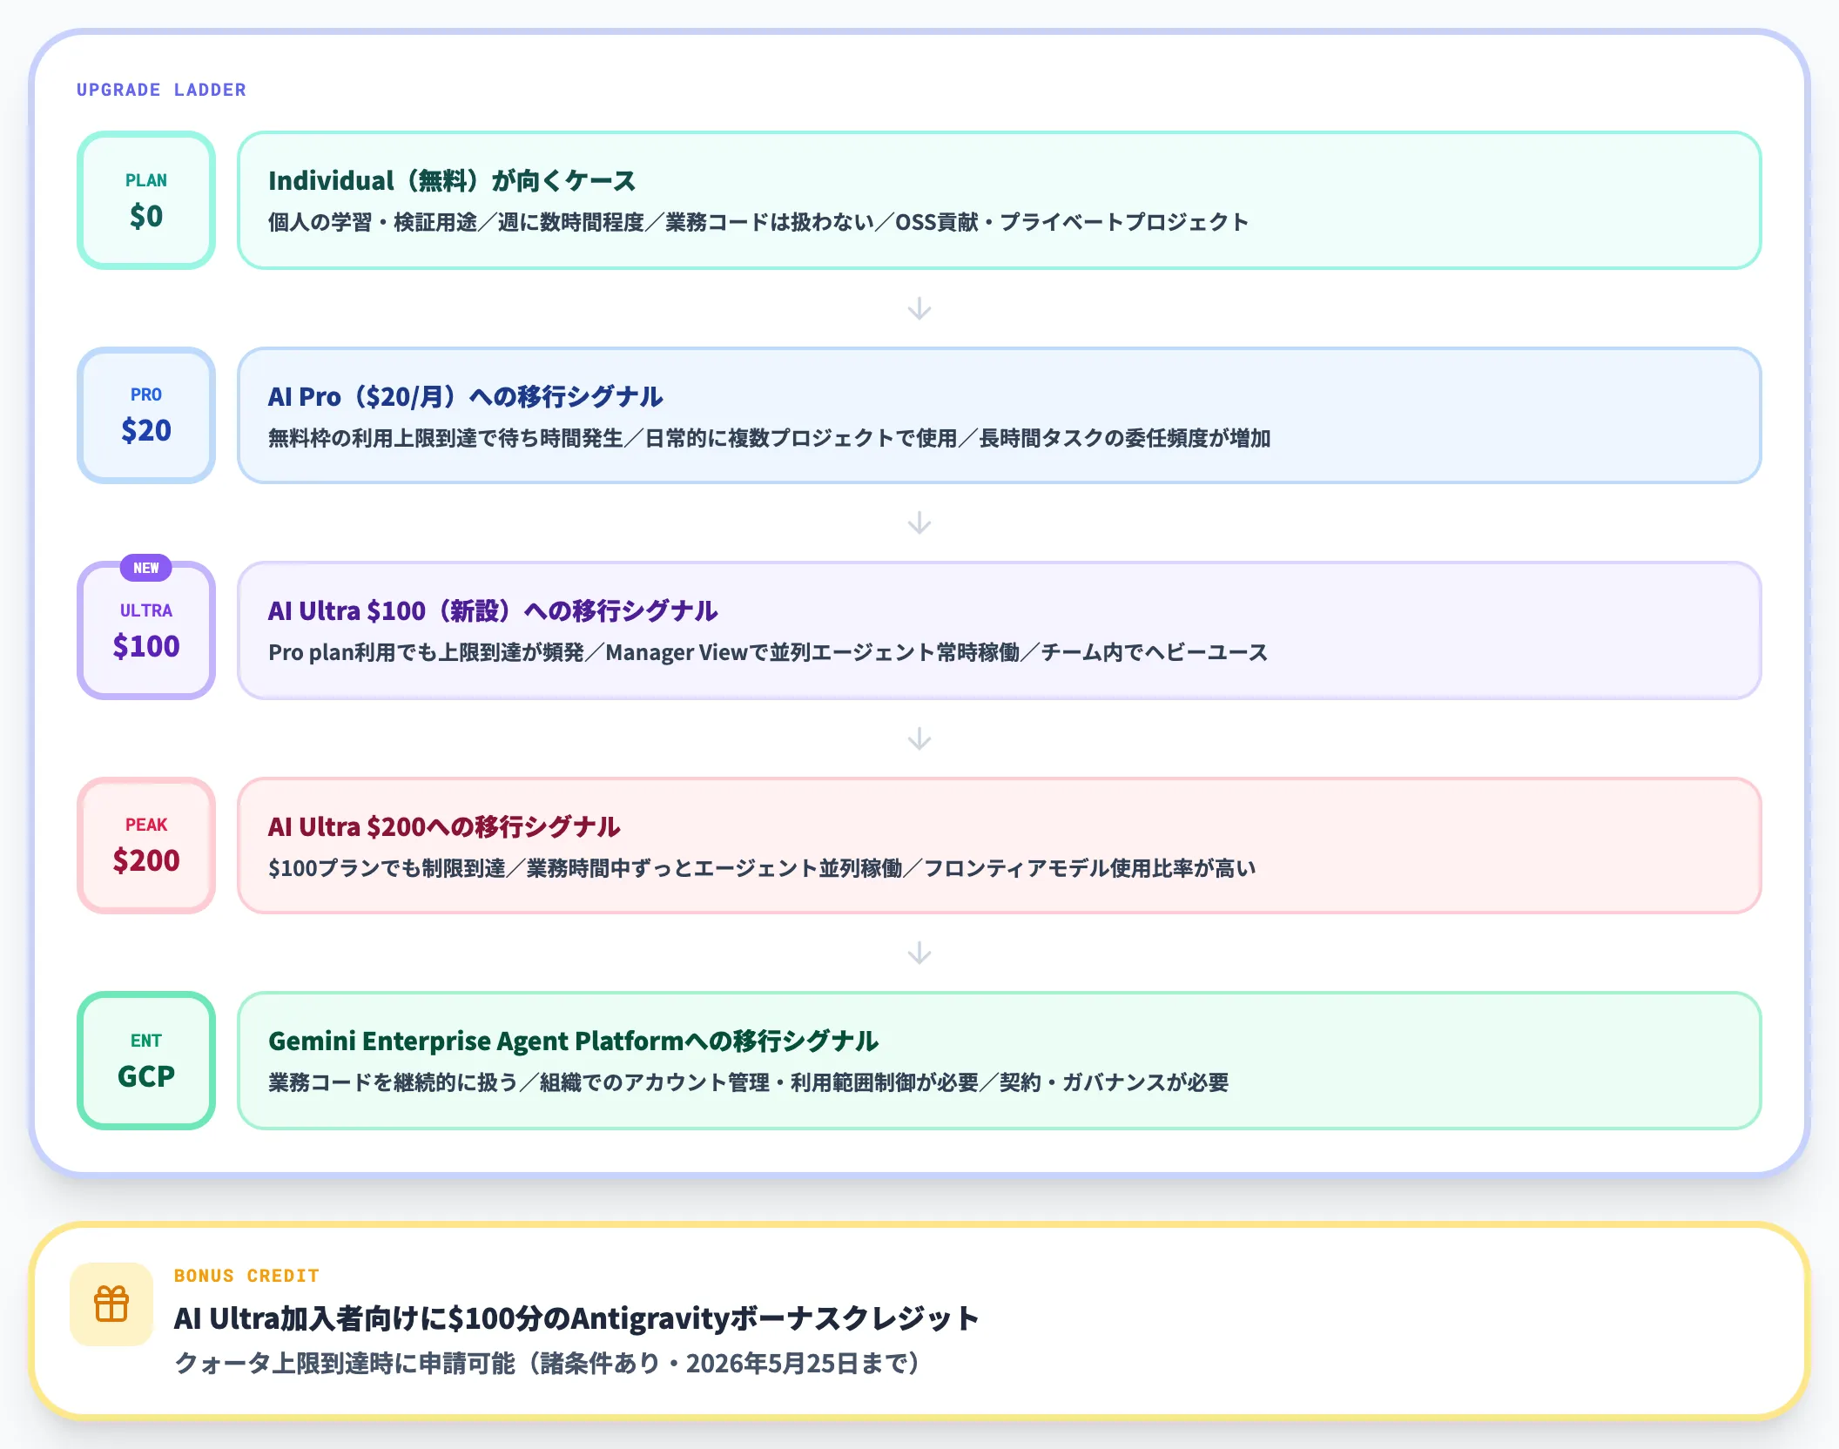Open the AI Pro（$20/月）への移行シグナル card
The width and height of the screenshot is (1839, 1449).
[x=1000, y=415]
